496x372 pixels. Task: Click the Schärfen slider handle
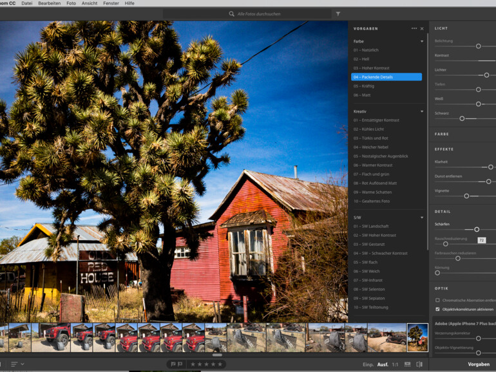click(x=477, y=230)
